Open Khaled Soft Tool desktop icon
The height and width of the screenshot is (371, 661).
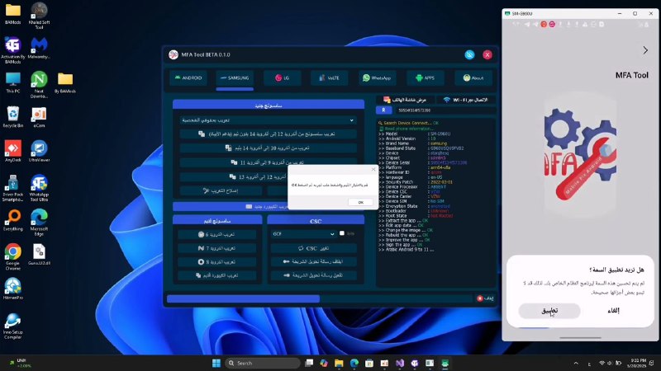(x=39, y=16)
